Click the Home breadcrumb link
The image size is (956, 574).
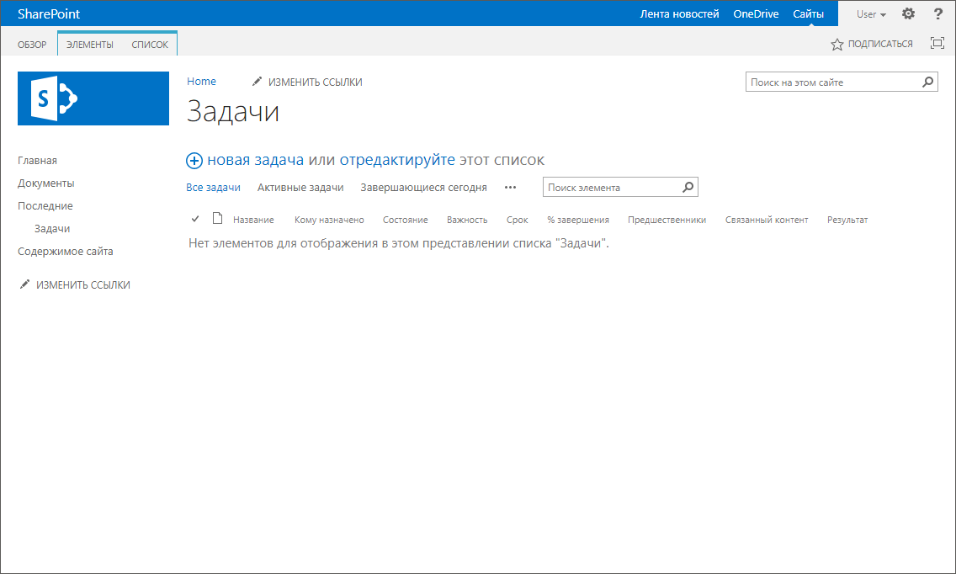(201, 81)
